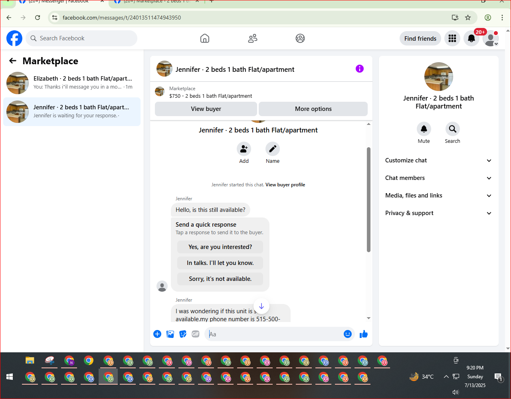Add people with the Add icon
The width and height of the screenshot is (511, 399).
(x=244, y=149)
